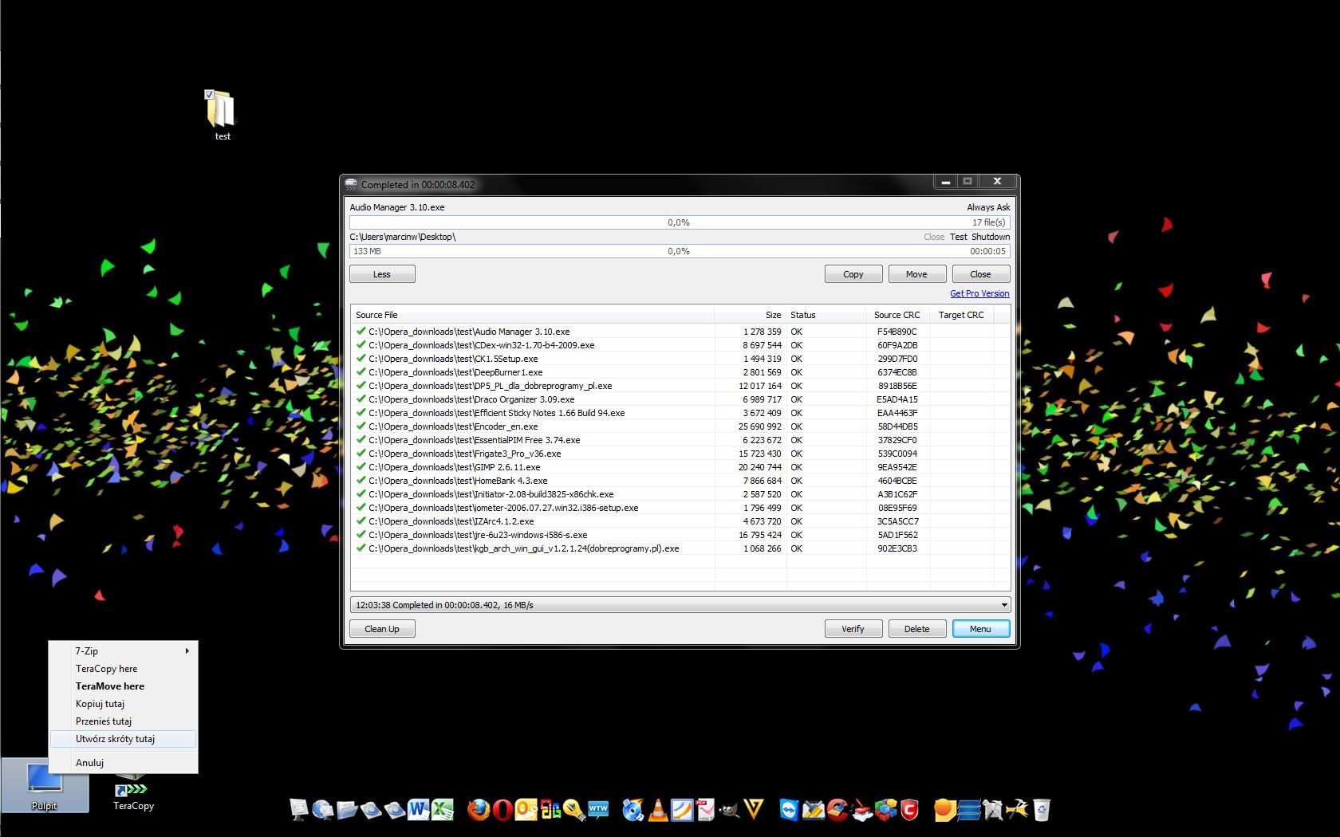Toggle the checkbox on the test folder
The height and width of the screenshot is (837, 1340).
coord(209,95)
